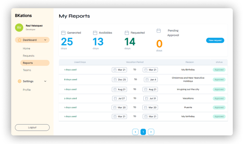Click calendar icon in Jan 4 date field

(x=147, y=79)
